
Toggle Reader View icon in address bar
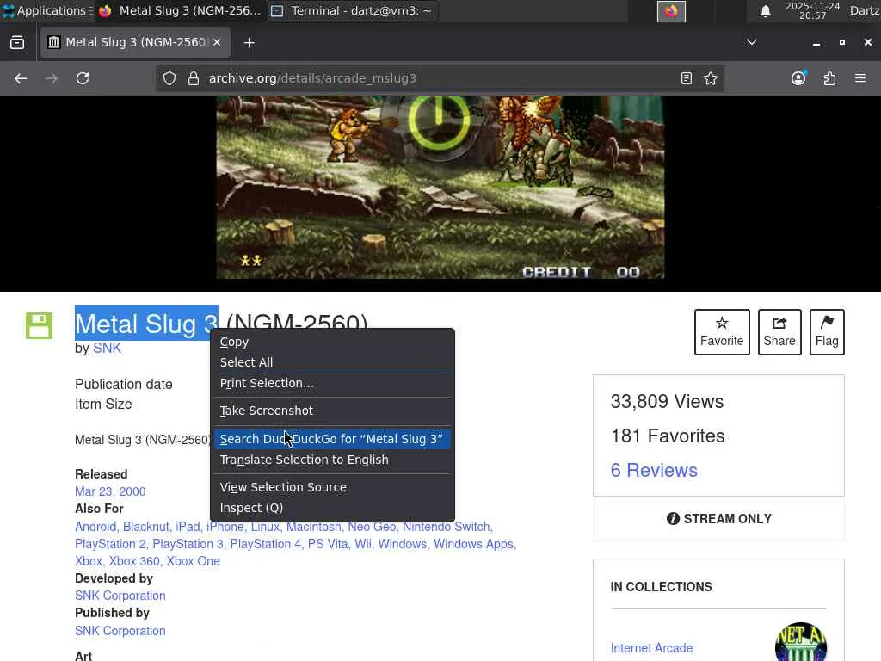686,78
